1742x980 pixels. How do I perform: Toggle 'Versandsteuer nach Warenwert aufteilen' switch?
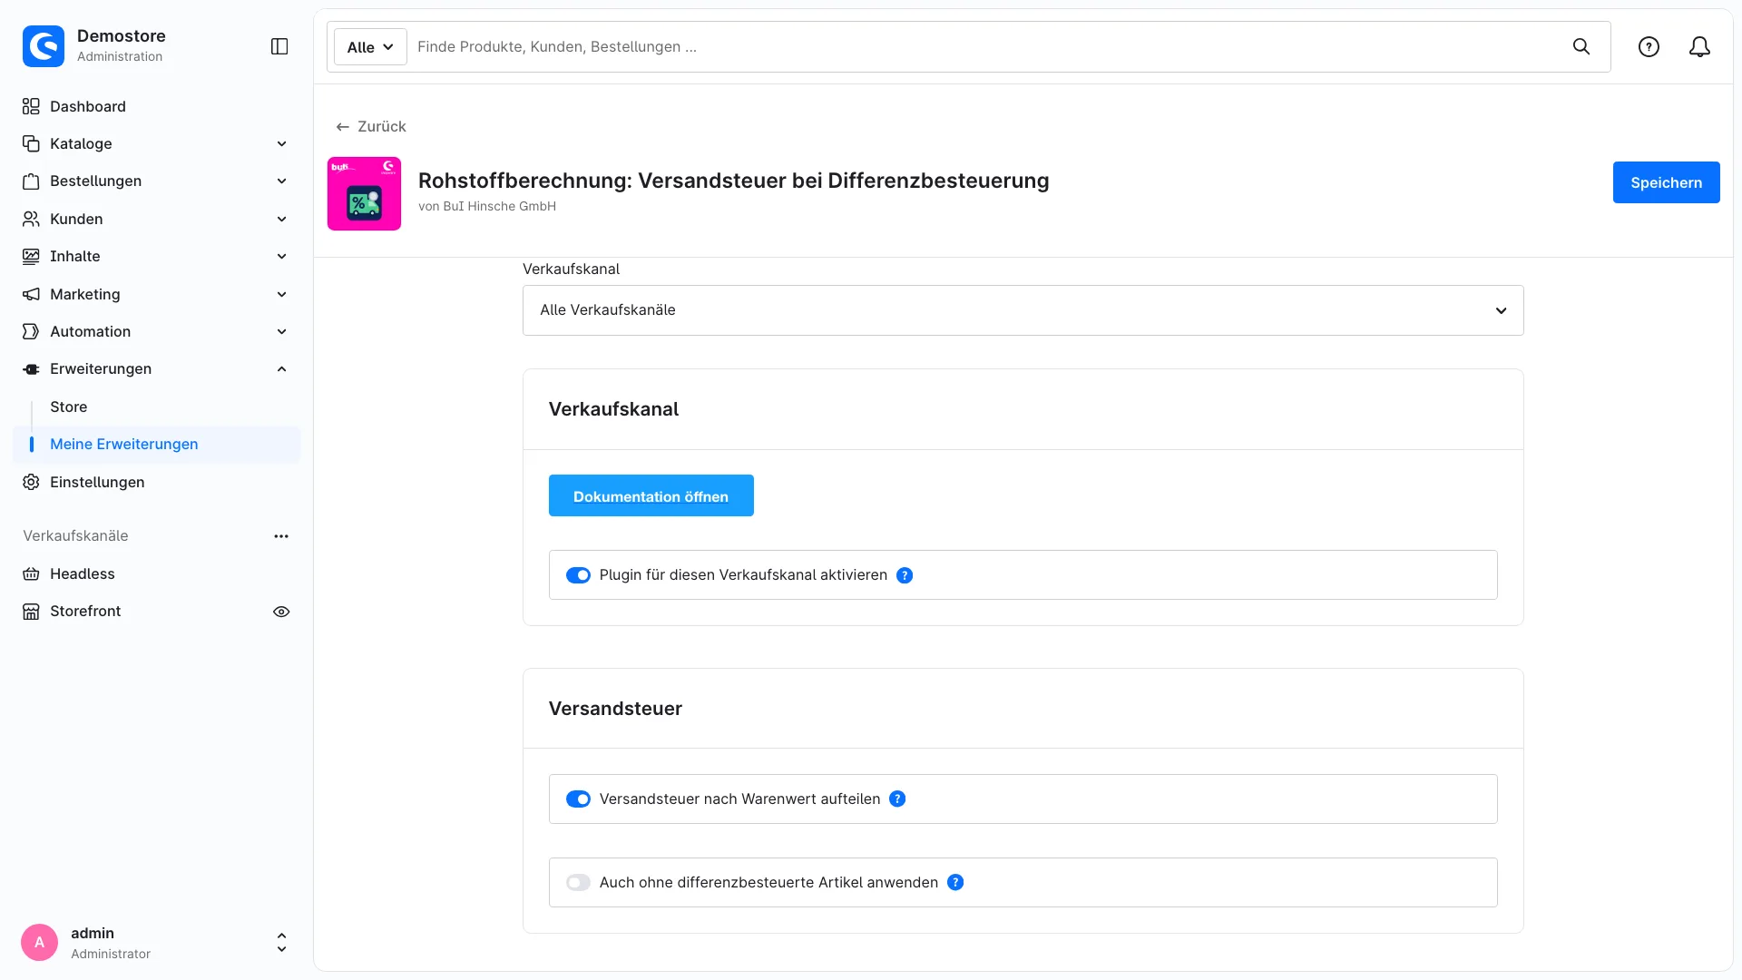point(578,799)
